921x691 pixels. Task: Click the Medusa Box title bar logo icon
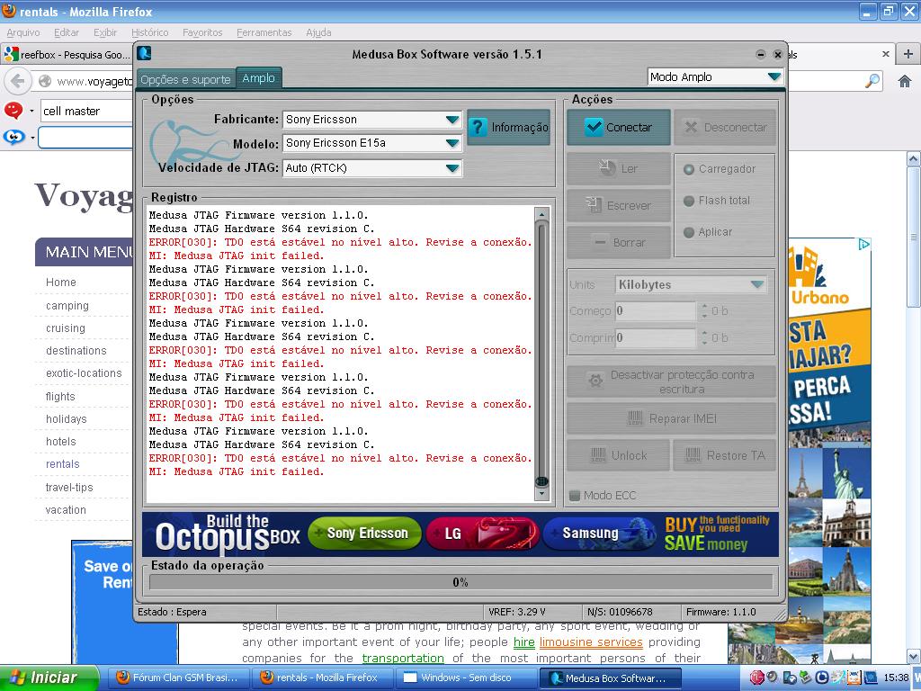click(x=144, y=53)
